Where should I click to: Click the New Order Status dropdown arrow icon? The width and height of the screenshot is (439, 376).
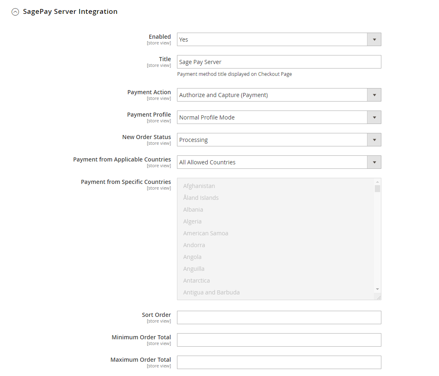pyautogui.click(x=374, y=139)
